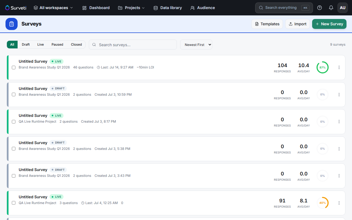Open kebab menu for draft created 5:38 PM
This screenshot has width=352, height=220.
339,149
